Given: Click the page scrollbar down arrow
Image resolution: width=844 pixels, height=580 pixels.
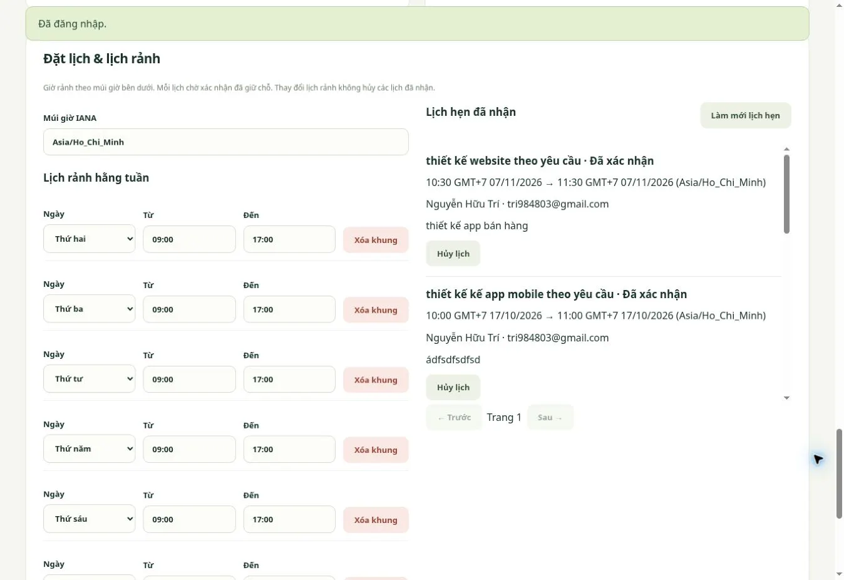Looking at the screenshot, I should pyautogui.click(x=839, y=574).
